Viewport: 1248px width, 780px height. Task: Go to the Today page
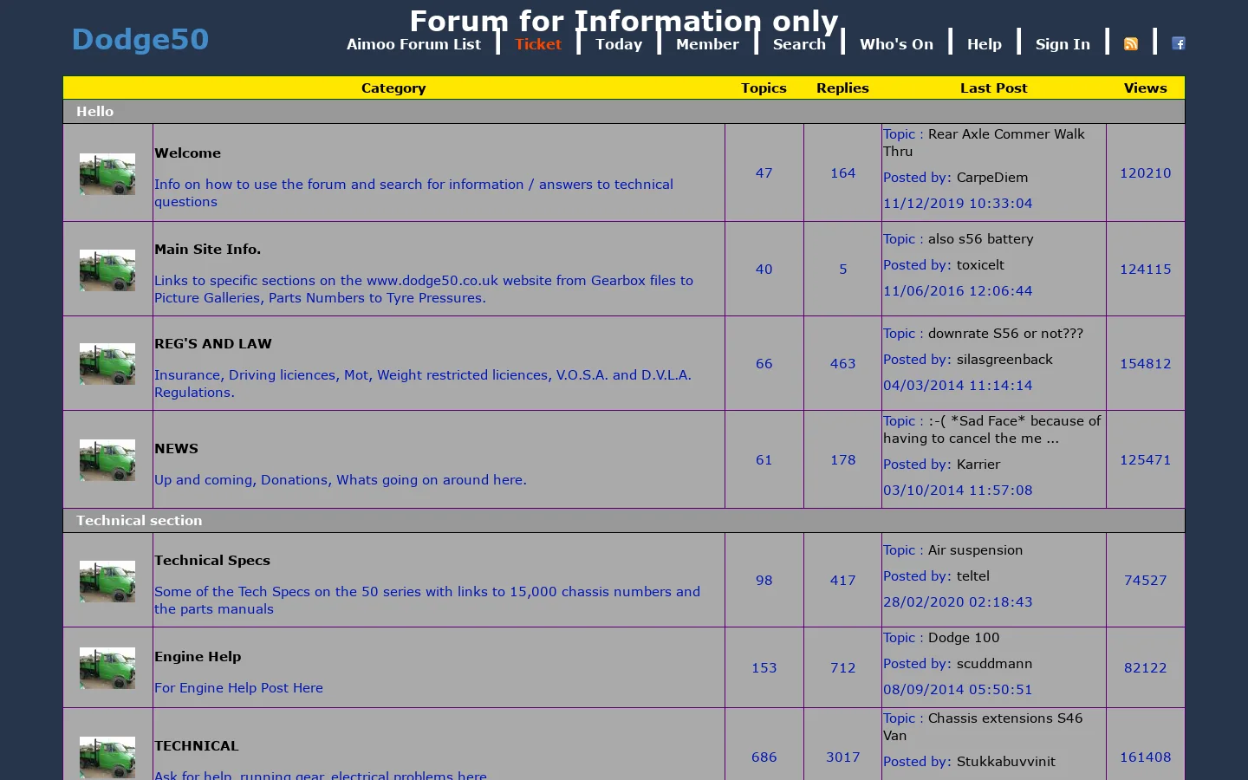pos(619,44)
